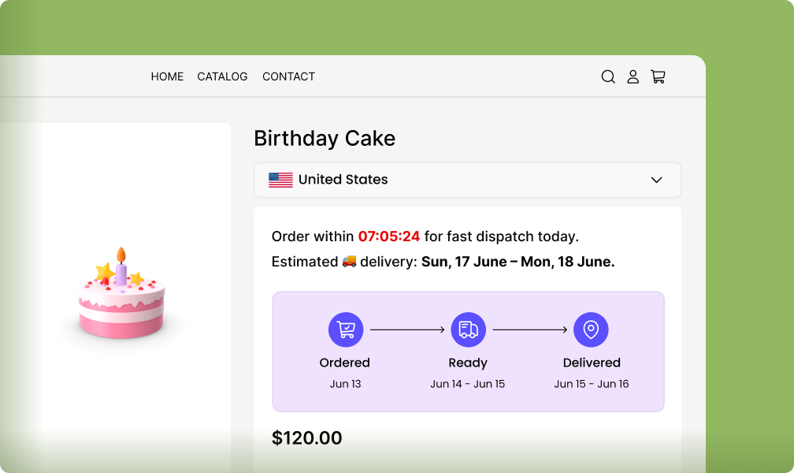Select the Ready status step
The height and width of the screenshot is (473, 794).
(x=468, y=363)
